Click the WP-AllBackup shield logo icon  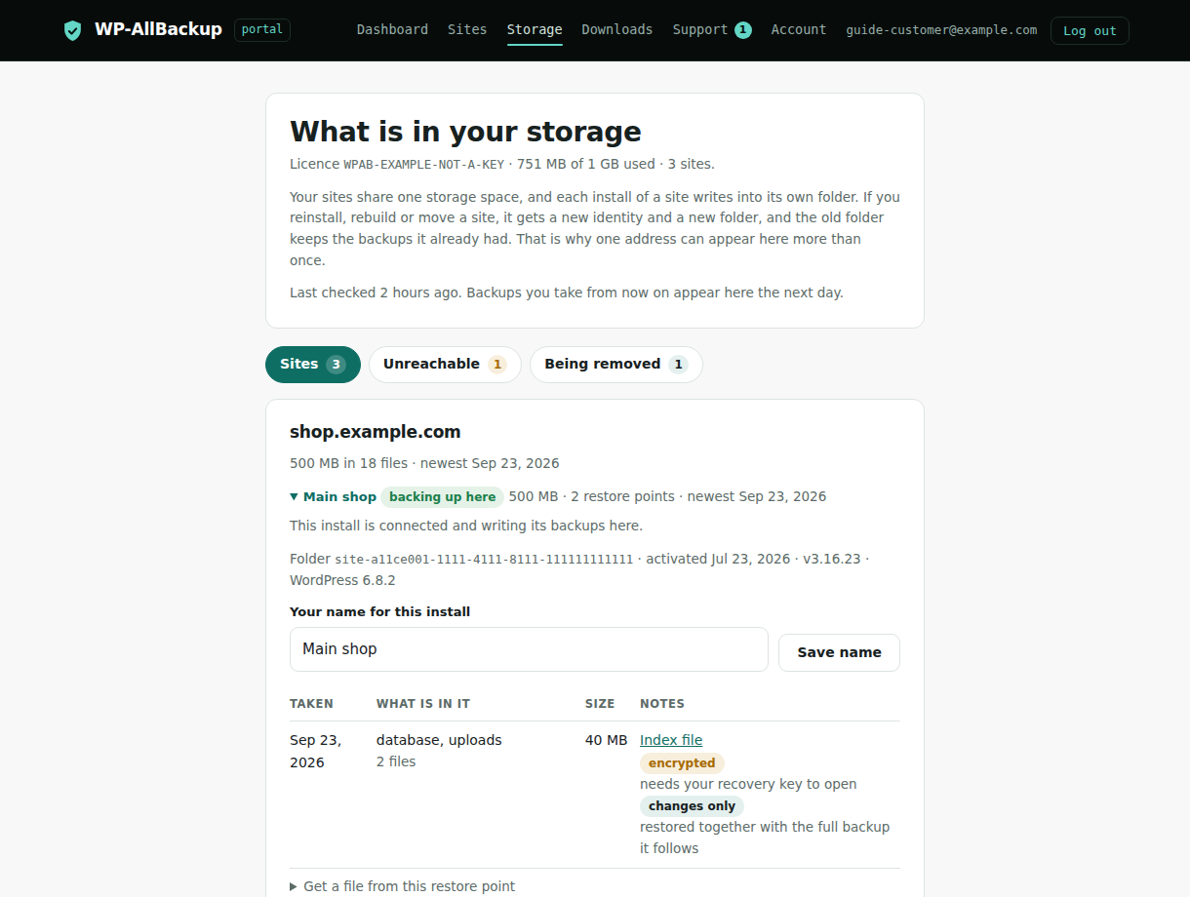[x=72, y=30]
